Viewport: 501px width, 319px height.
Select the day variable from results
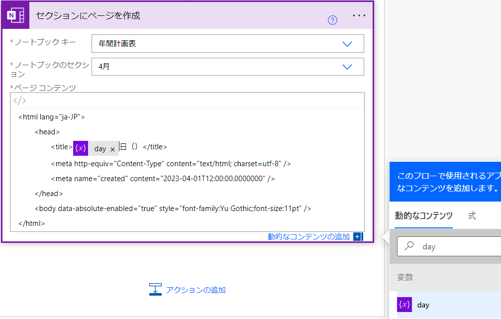click(x=449, y=305)
